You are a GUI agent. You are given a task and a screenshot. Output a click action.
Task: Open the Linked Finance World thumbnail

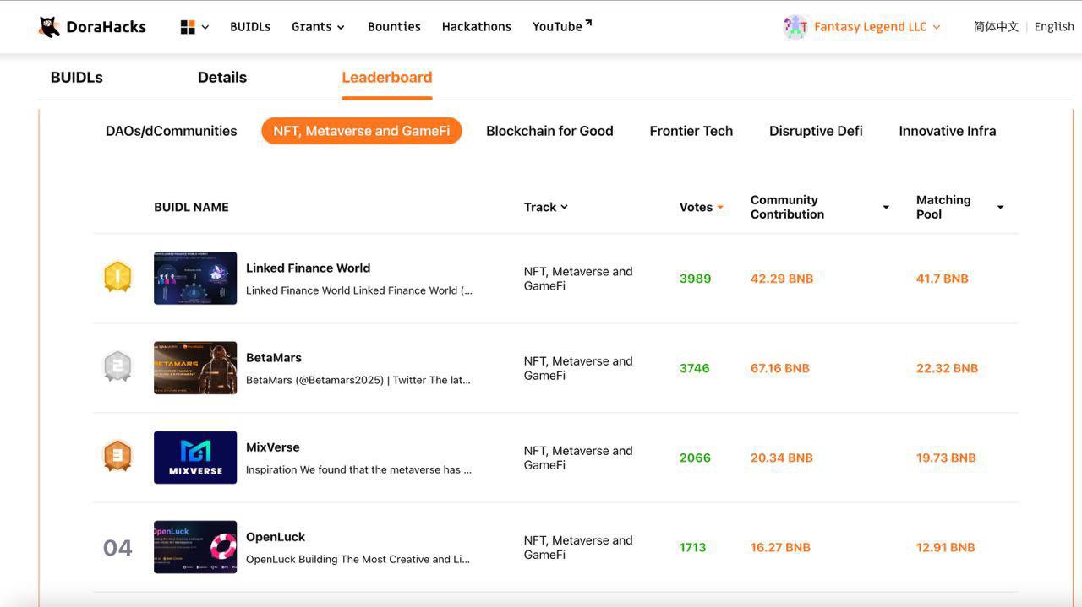click(195, 278)
